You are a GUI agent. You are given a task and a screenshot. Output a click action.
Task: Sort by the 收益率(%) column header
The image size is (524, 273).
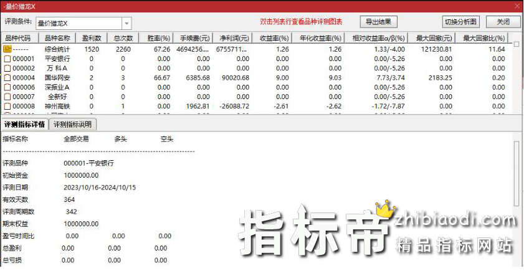(x=272, y=38)
